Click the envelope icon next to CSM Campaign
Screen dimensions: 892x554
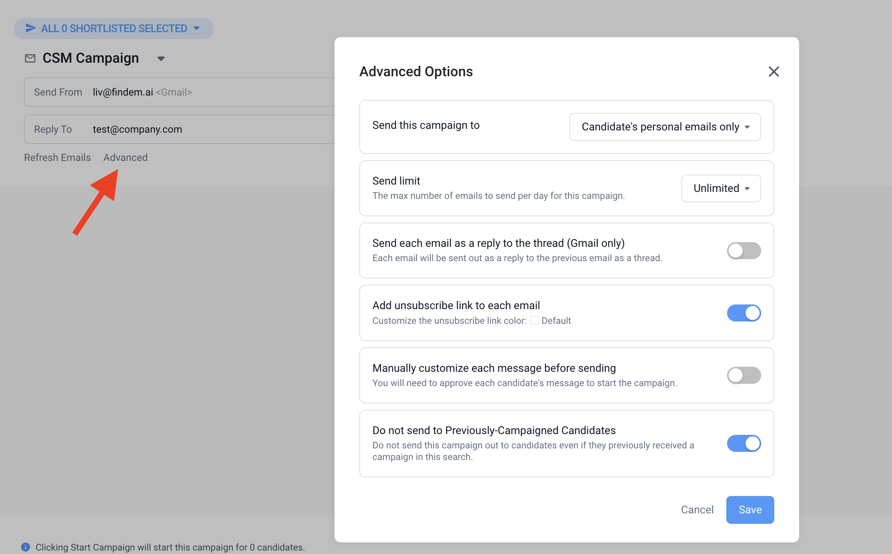pyautogui.click(x=30, y=58)
